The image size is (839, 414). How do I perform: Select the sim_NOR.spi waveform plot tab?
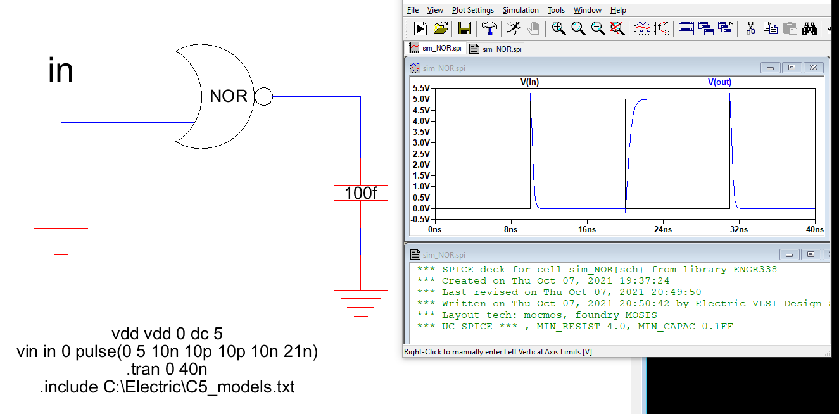tap(436, 48)
